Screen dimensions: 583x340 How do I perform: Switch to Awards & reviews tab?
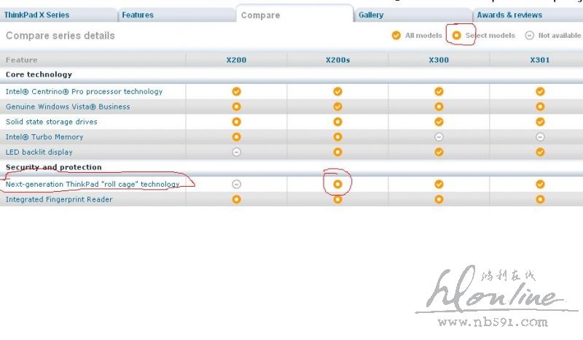tap(509, 15)
